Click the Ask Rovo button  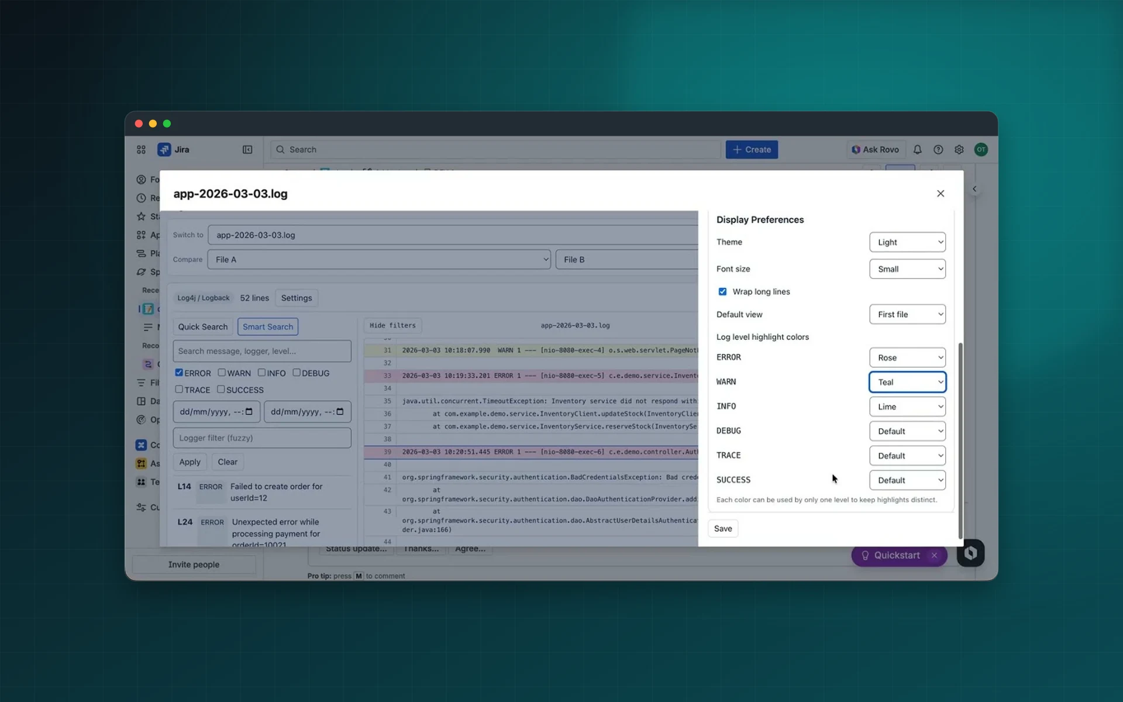pyautogui.click(x=876, y=150)
